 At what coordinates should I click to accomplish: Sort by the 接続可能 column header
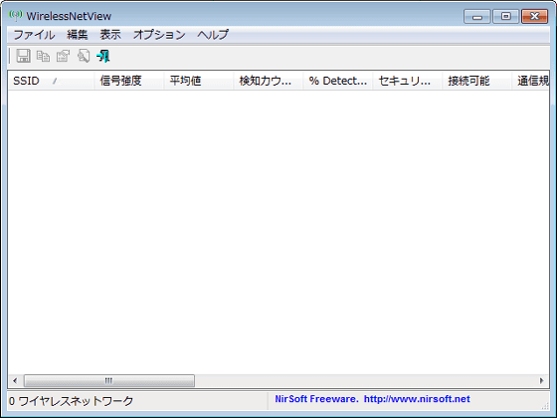(477, 81)
